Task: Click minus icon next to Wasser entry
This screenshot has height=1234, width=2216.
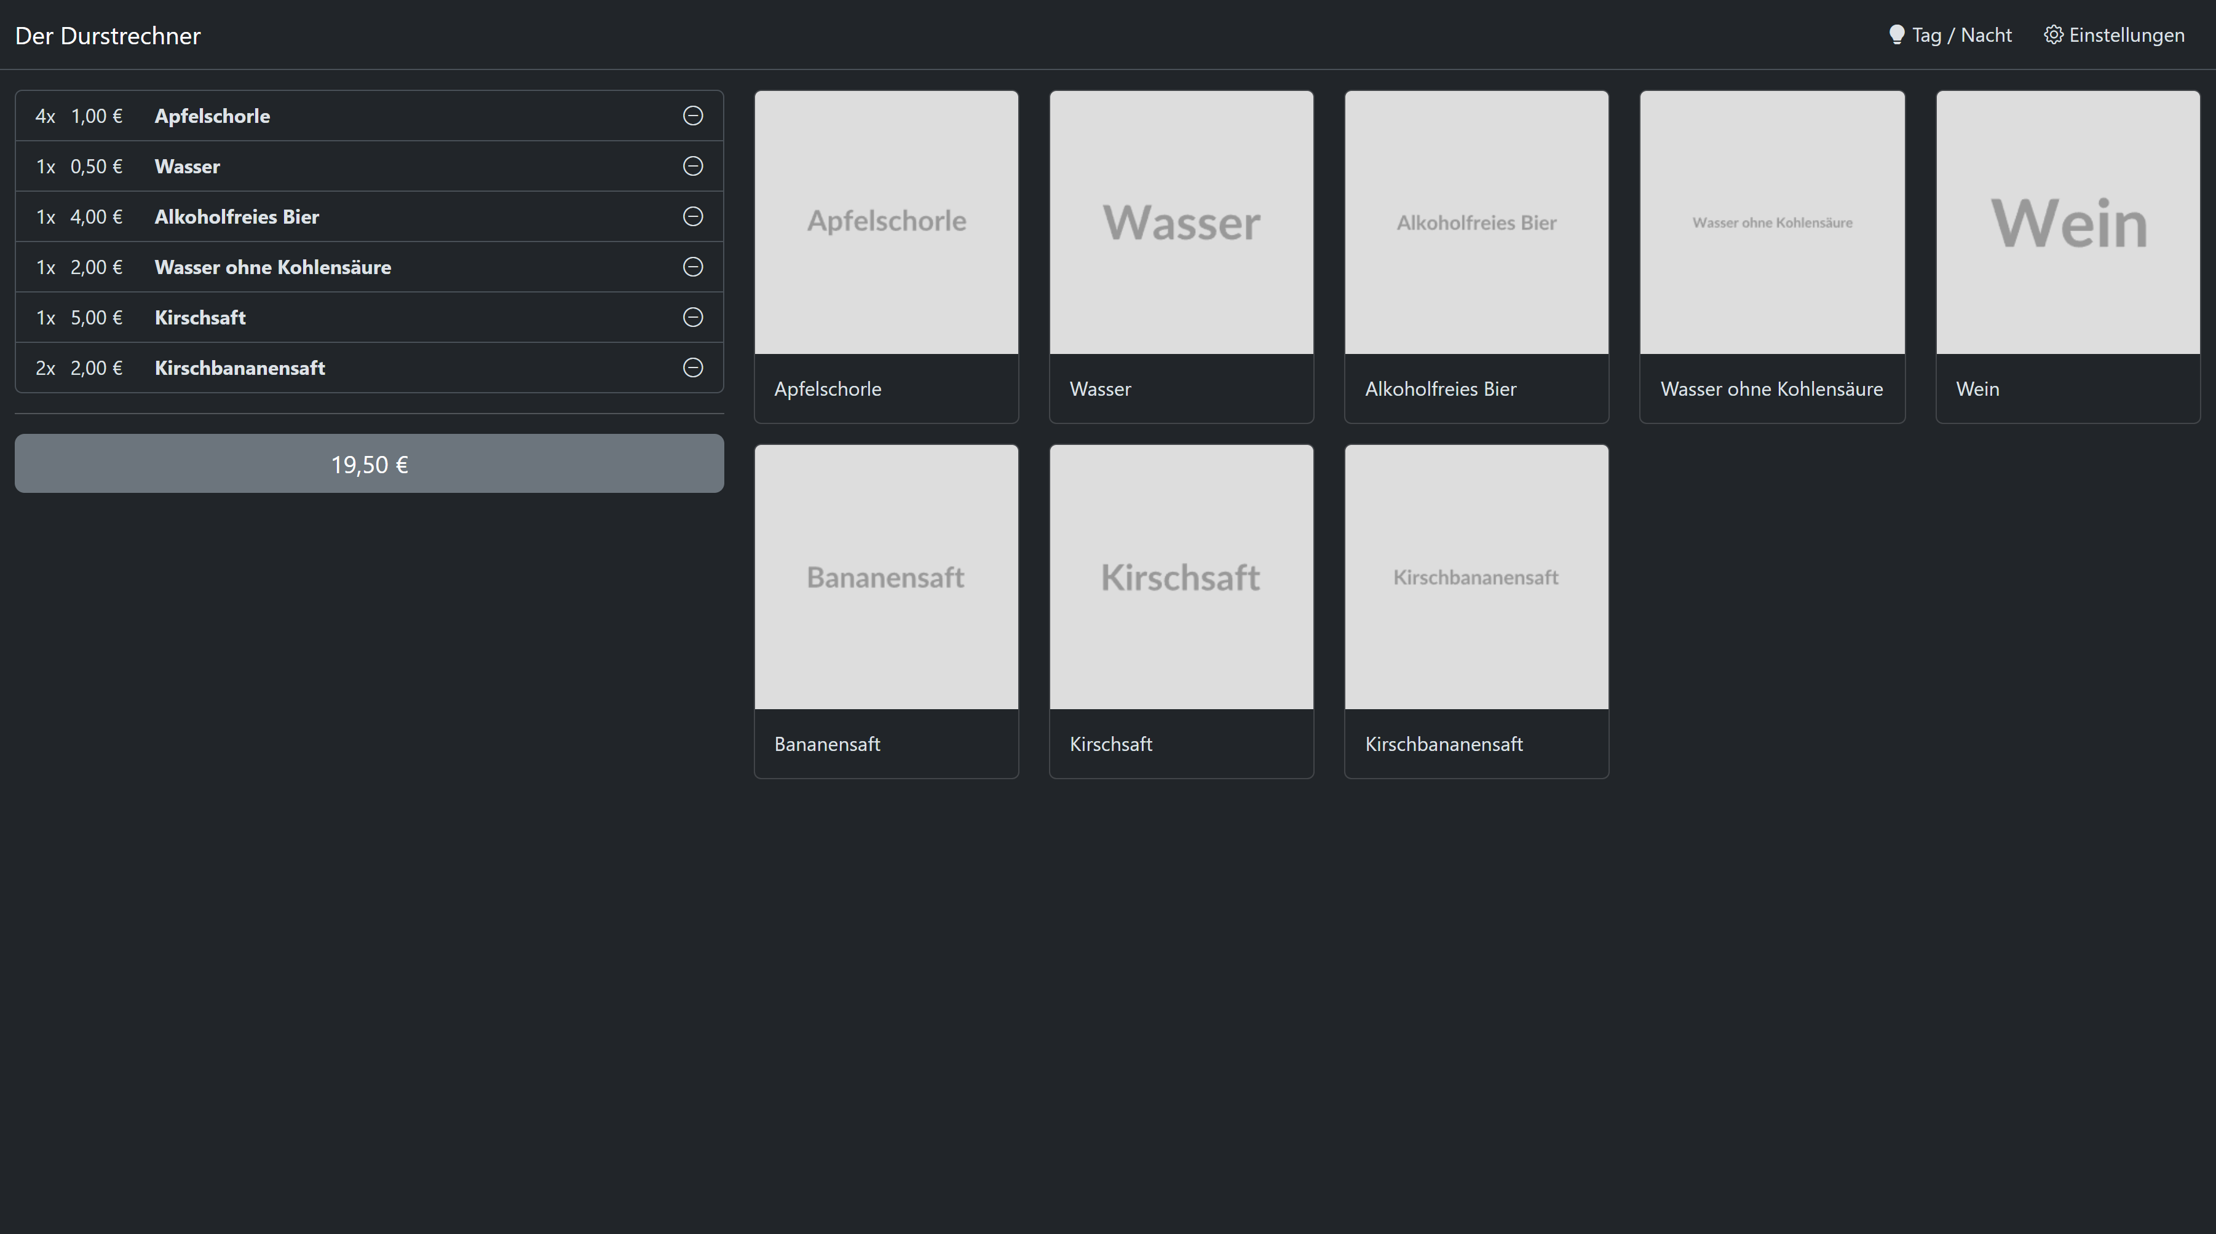Action: click(692, 166)
